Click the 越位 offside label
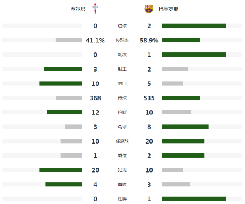Viewport: 245px width, 204px height. coord(122,155)
